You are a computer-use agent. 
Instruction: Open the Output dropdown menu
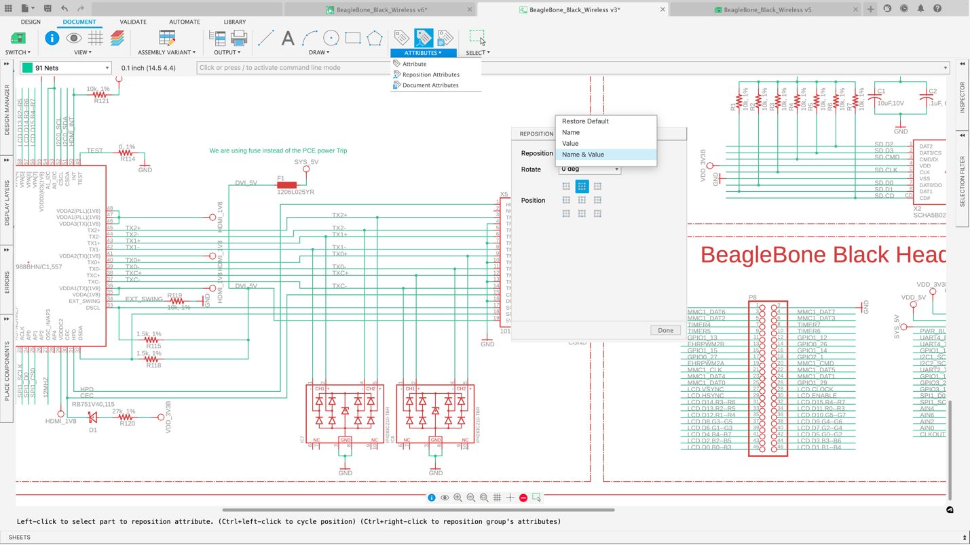227,52
